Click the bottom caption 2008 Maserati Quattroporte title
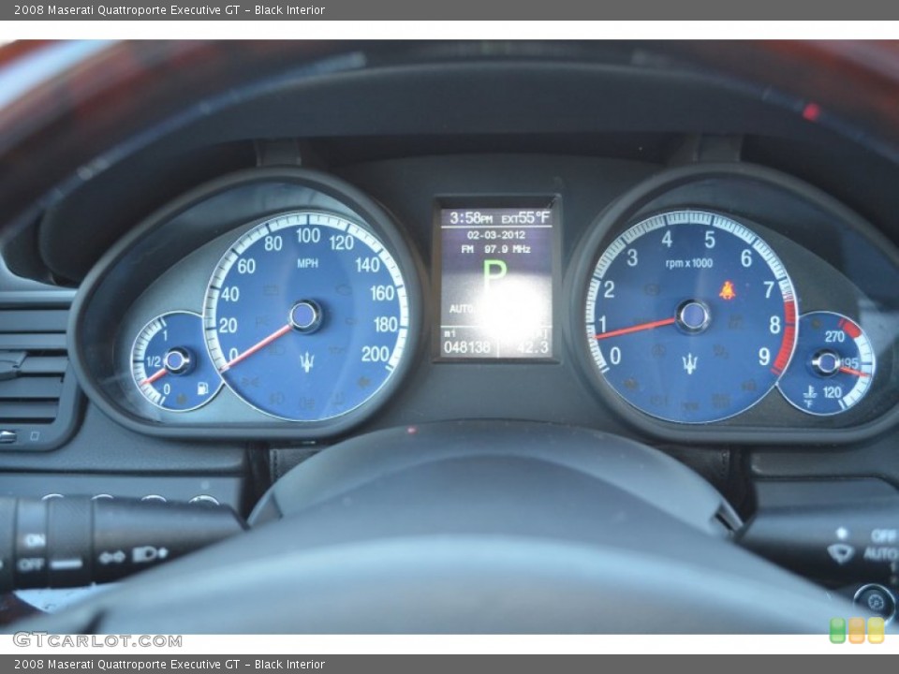899x674 pixels. (x=169, y=665)
